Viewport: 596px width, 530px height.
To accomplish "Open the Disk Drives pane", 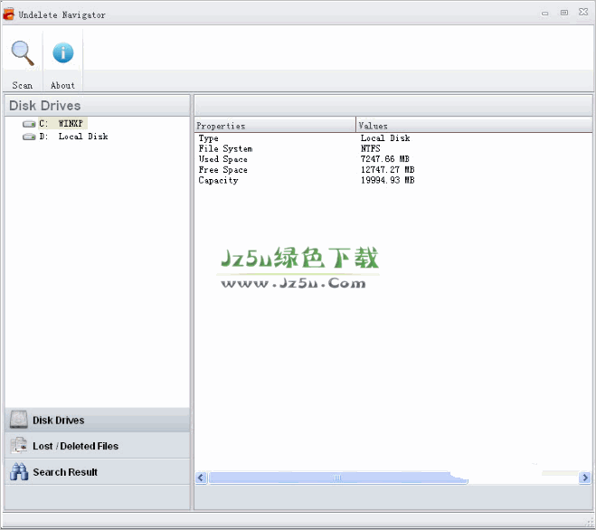I will pyautogui.click(x=59, y=420).
